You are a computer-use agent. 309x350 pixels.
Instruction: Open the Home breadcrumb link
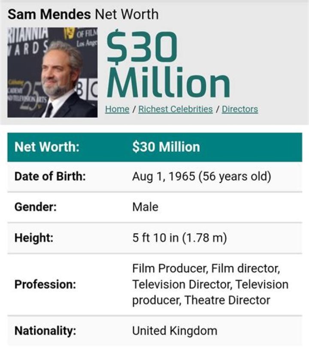coord(117,109)
